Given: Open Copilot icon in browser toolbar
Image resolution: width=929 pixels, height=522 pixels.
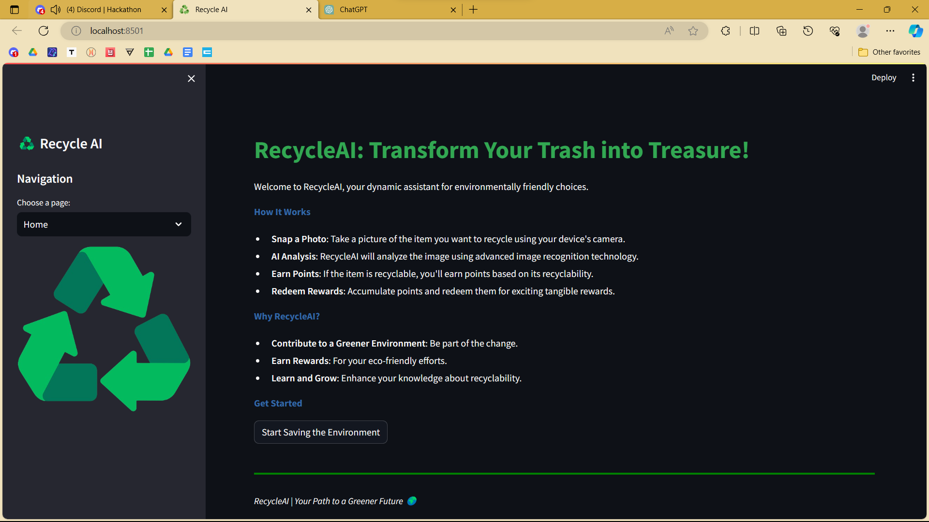Looking at the screenshot, I should 915,31.
